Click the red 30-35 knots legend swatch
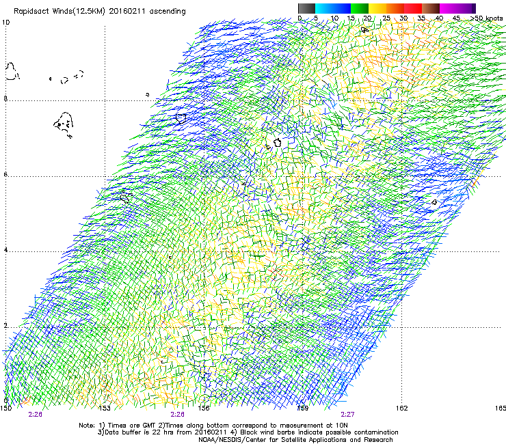 (x=413, y=8)
